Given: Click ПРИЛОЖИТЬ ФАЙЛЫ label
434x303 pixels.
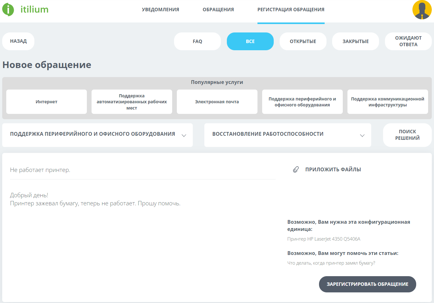Looking at the screenshot, I should point(333,169).
